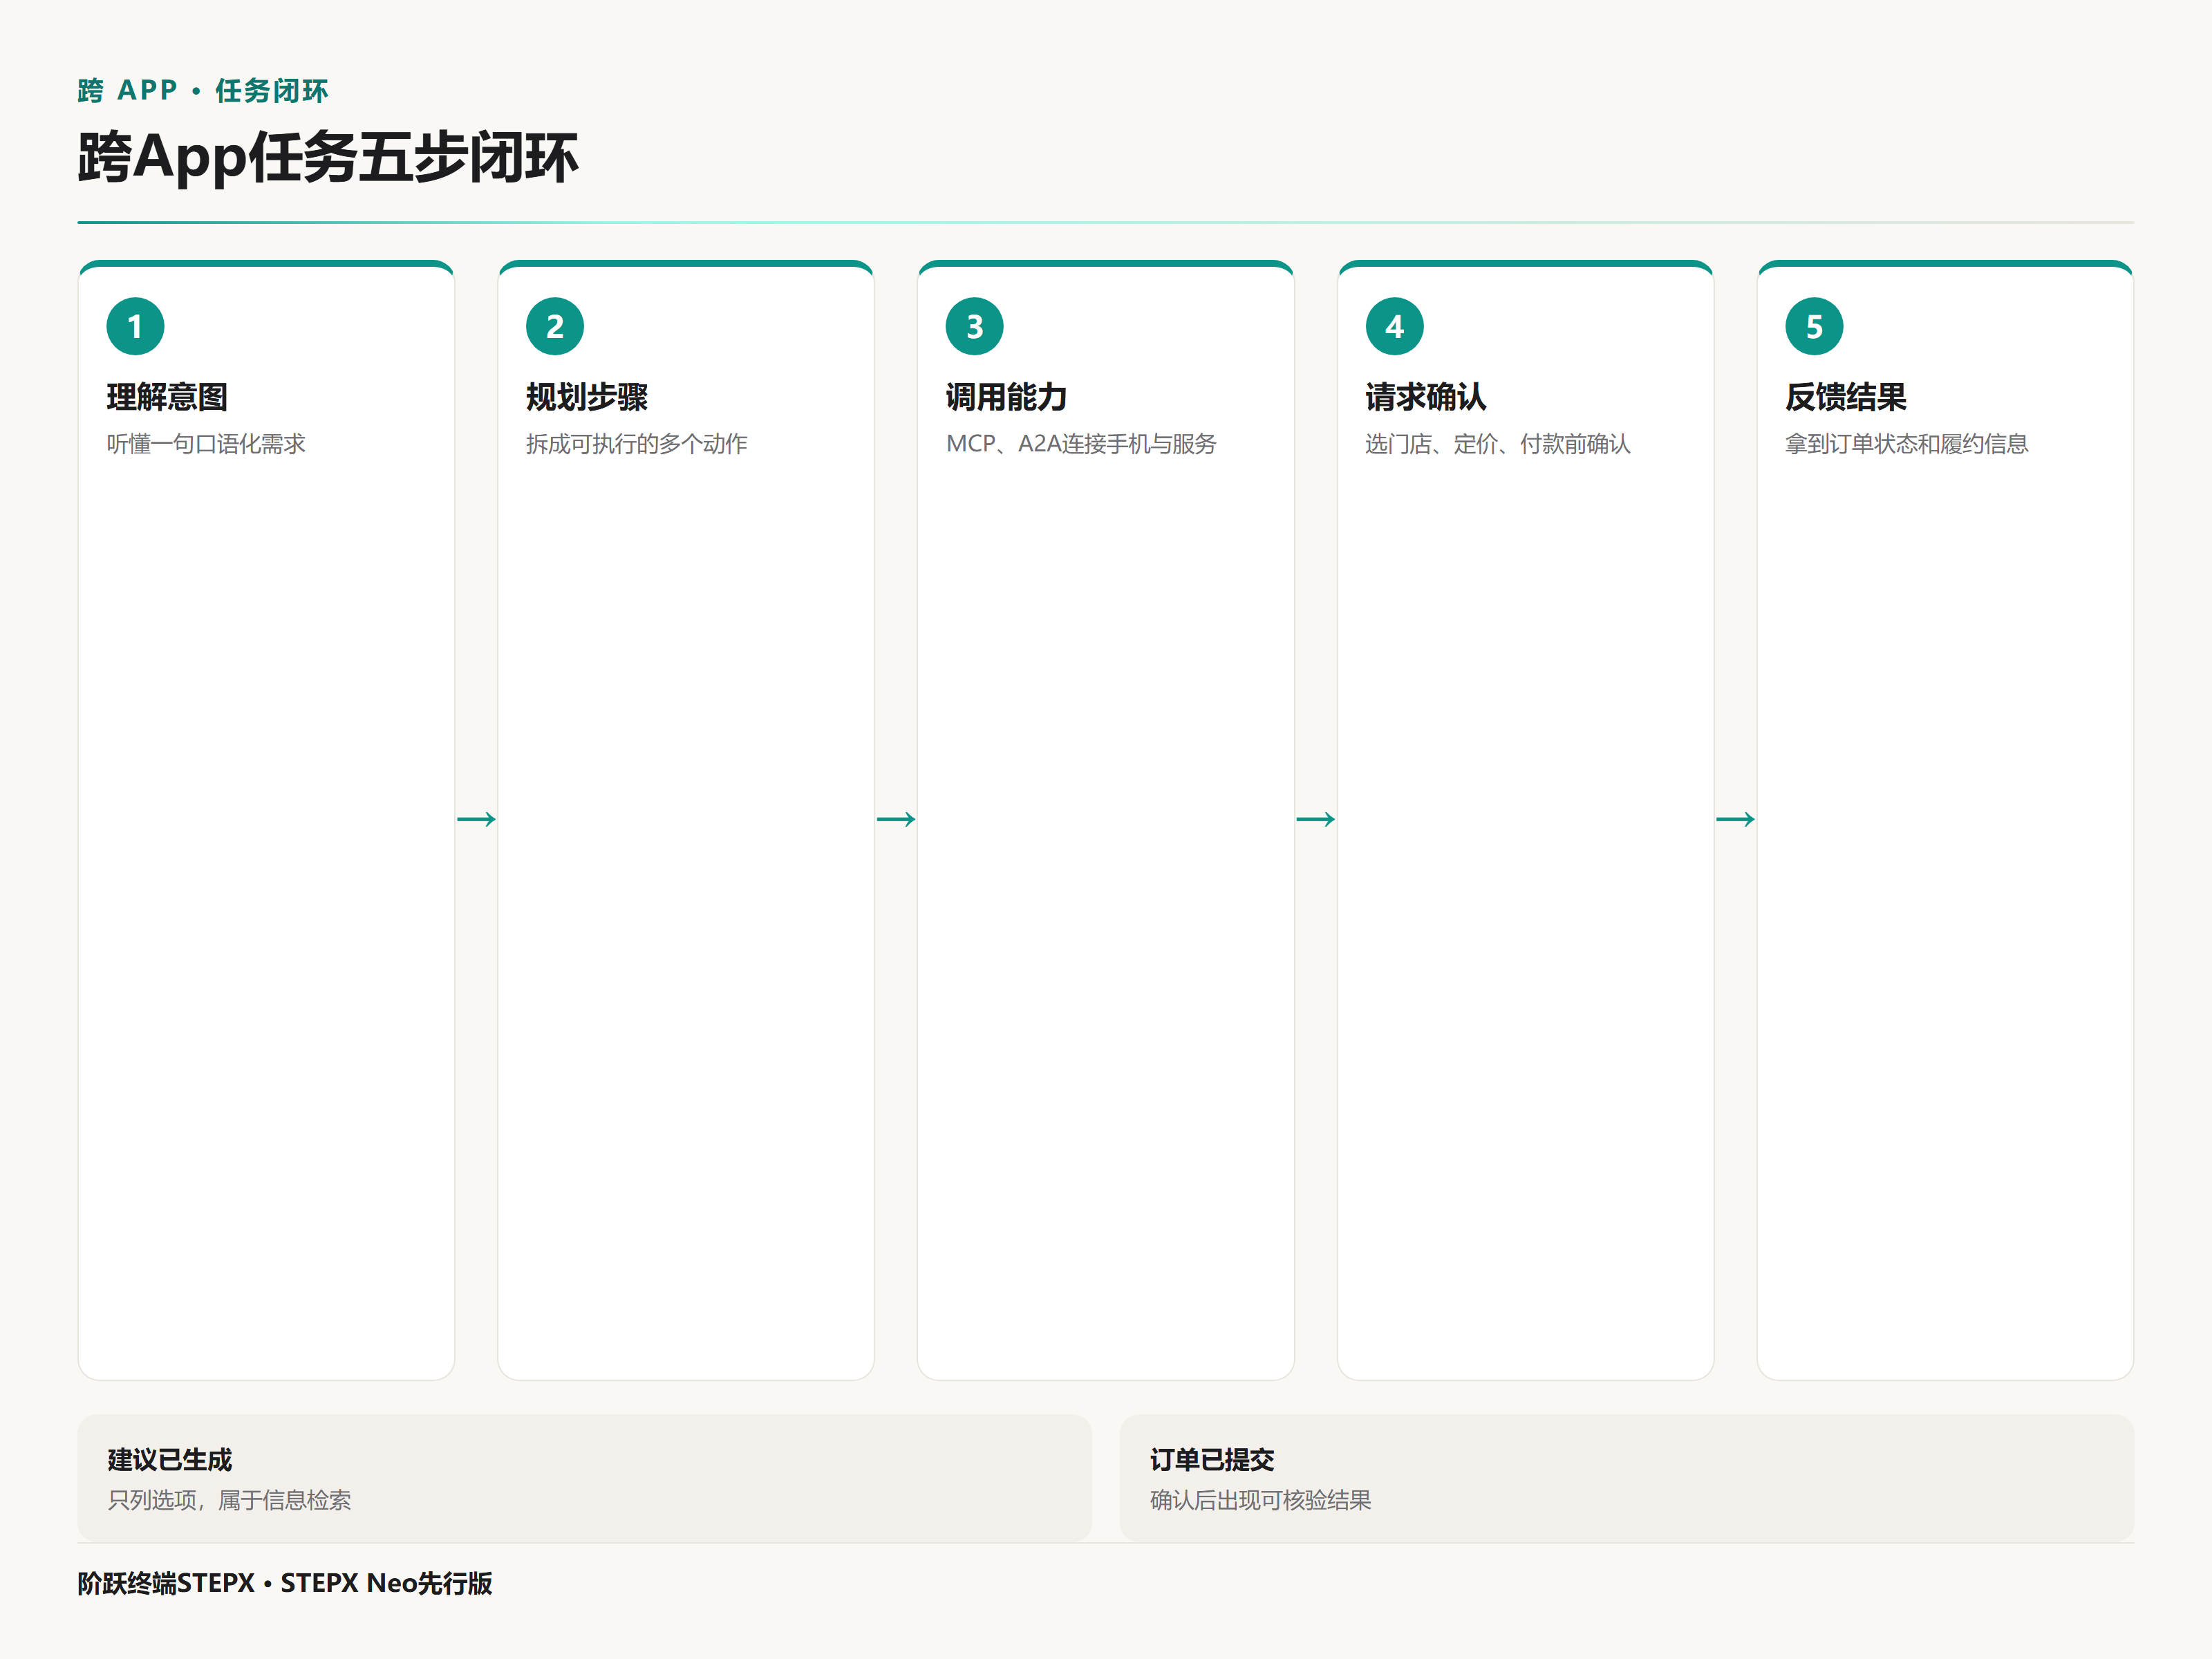Select the 规划步骤 card heading
The image size is (2212, 1659).
(x=587, y=397)
